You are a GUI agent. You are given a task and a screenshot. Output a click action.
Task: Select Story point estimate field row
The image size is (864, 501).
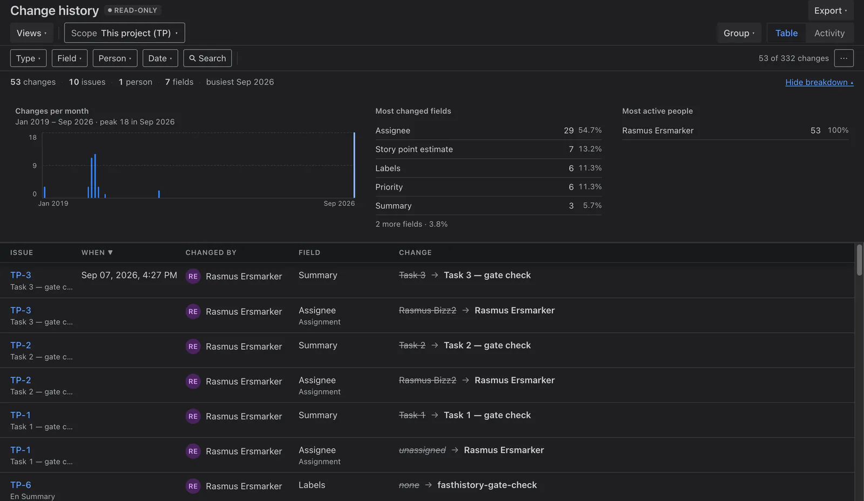click(488, 150)
